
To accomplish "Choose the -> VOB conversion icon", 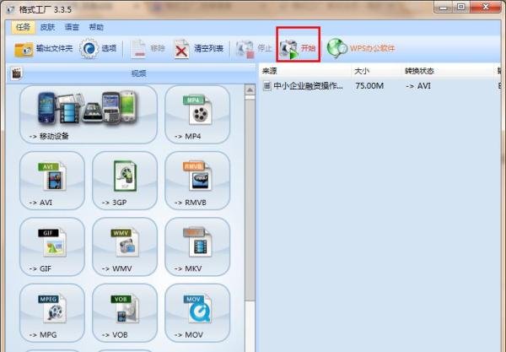I will pyautogui.click(x=125, y=313).
